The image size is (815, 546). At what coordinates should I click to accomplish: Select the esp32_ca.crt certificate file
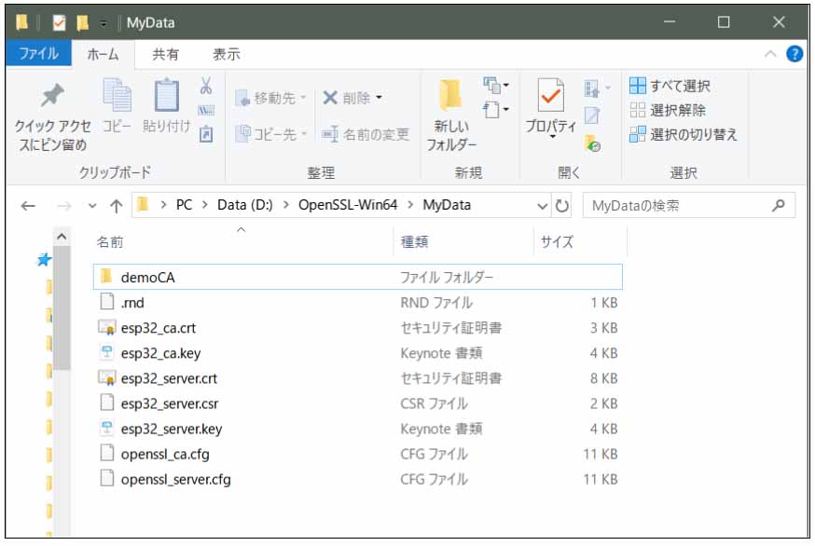pos(357,328)
